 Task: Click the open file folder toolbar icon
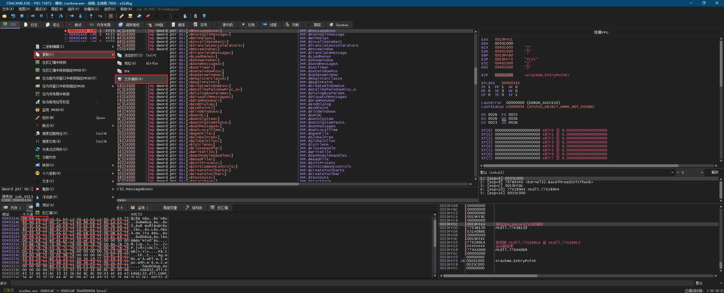(5, 16)
